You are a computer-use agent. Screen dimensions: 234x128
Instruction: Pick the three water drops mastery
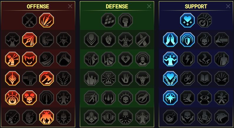coord(108,98)
